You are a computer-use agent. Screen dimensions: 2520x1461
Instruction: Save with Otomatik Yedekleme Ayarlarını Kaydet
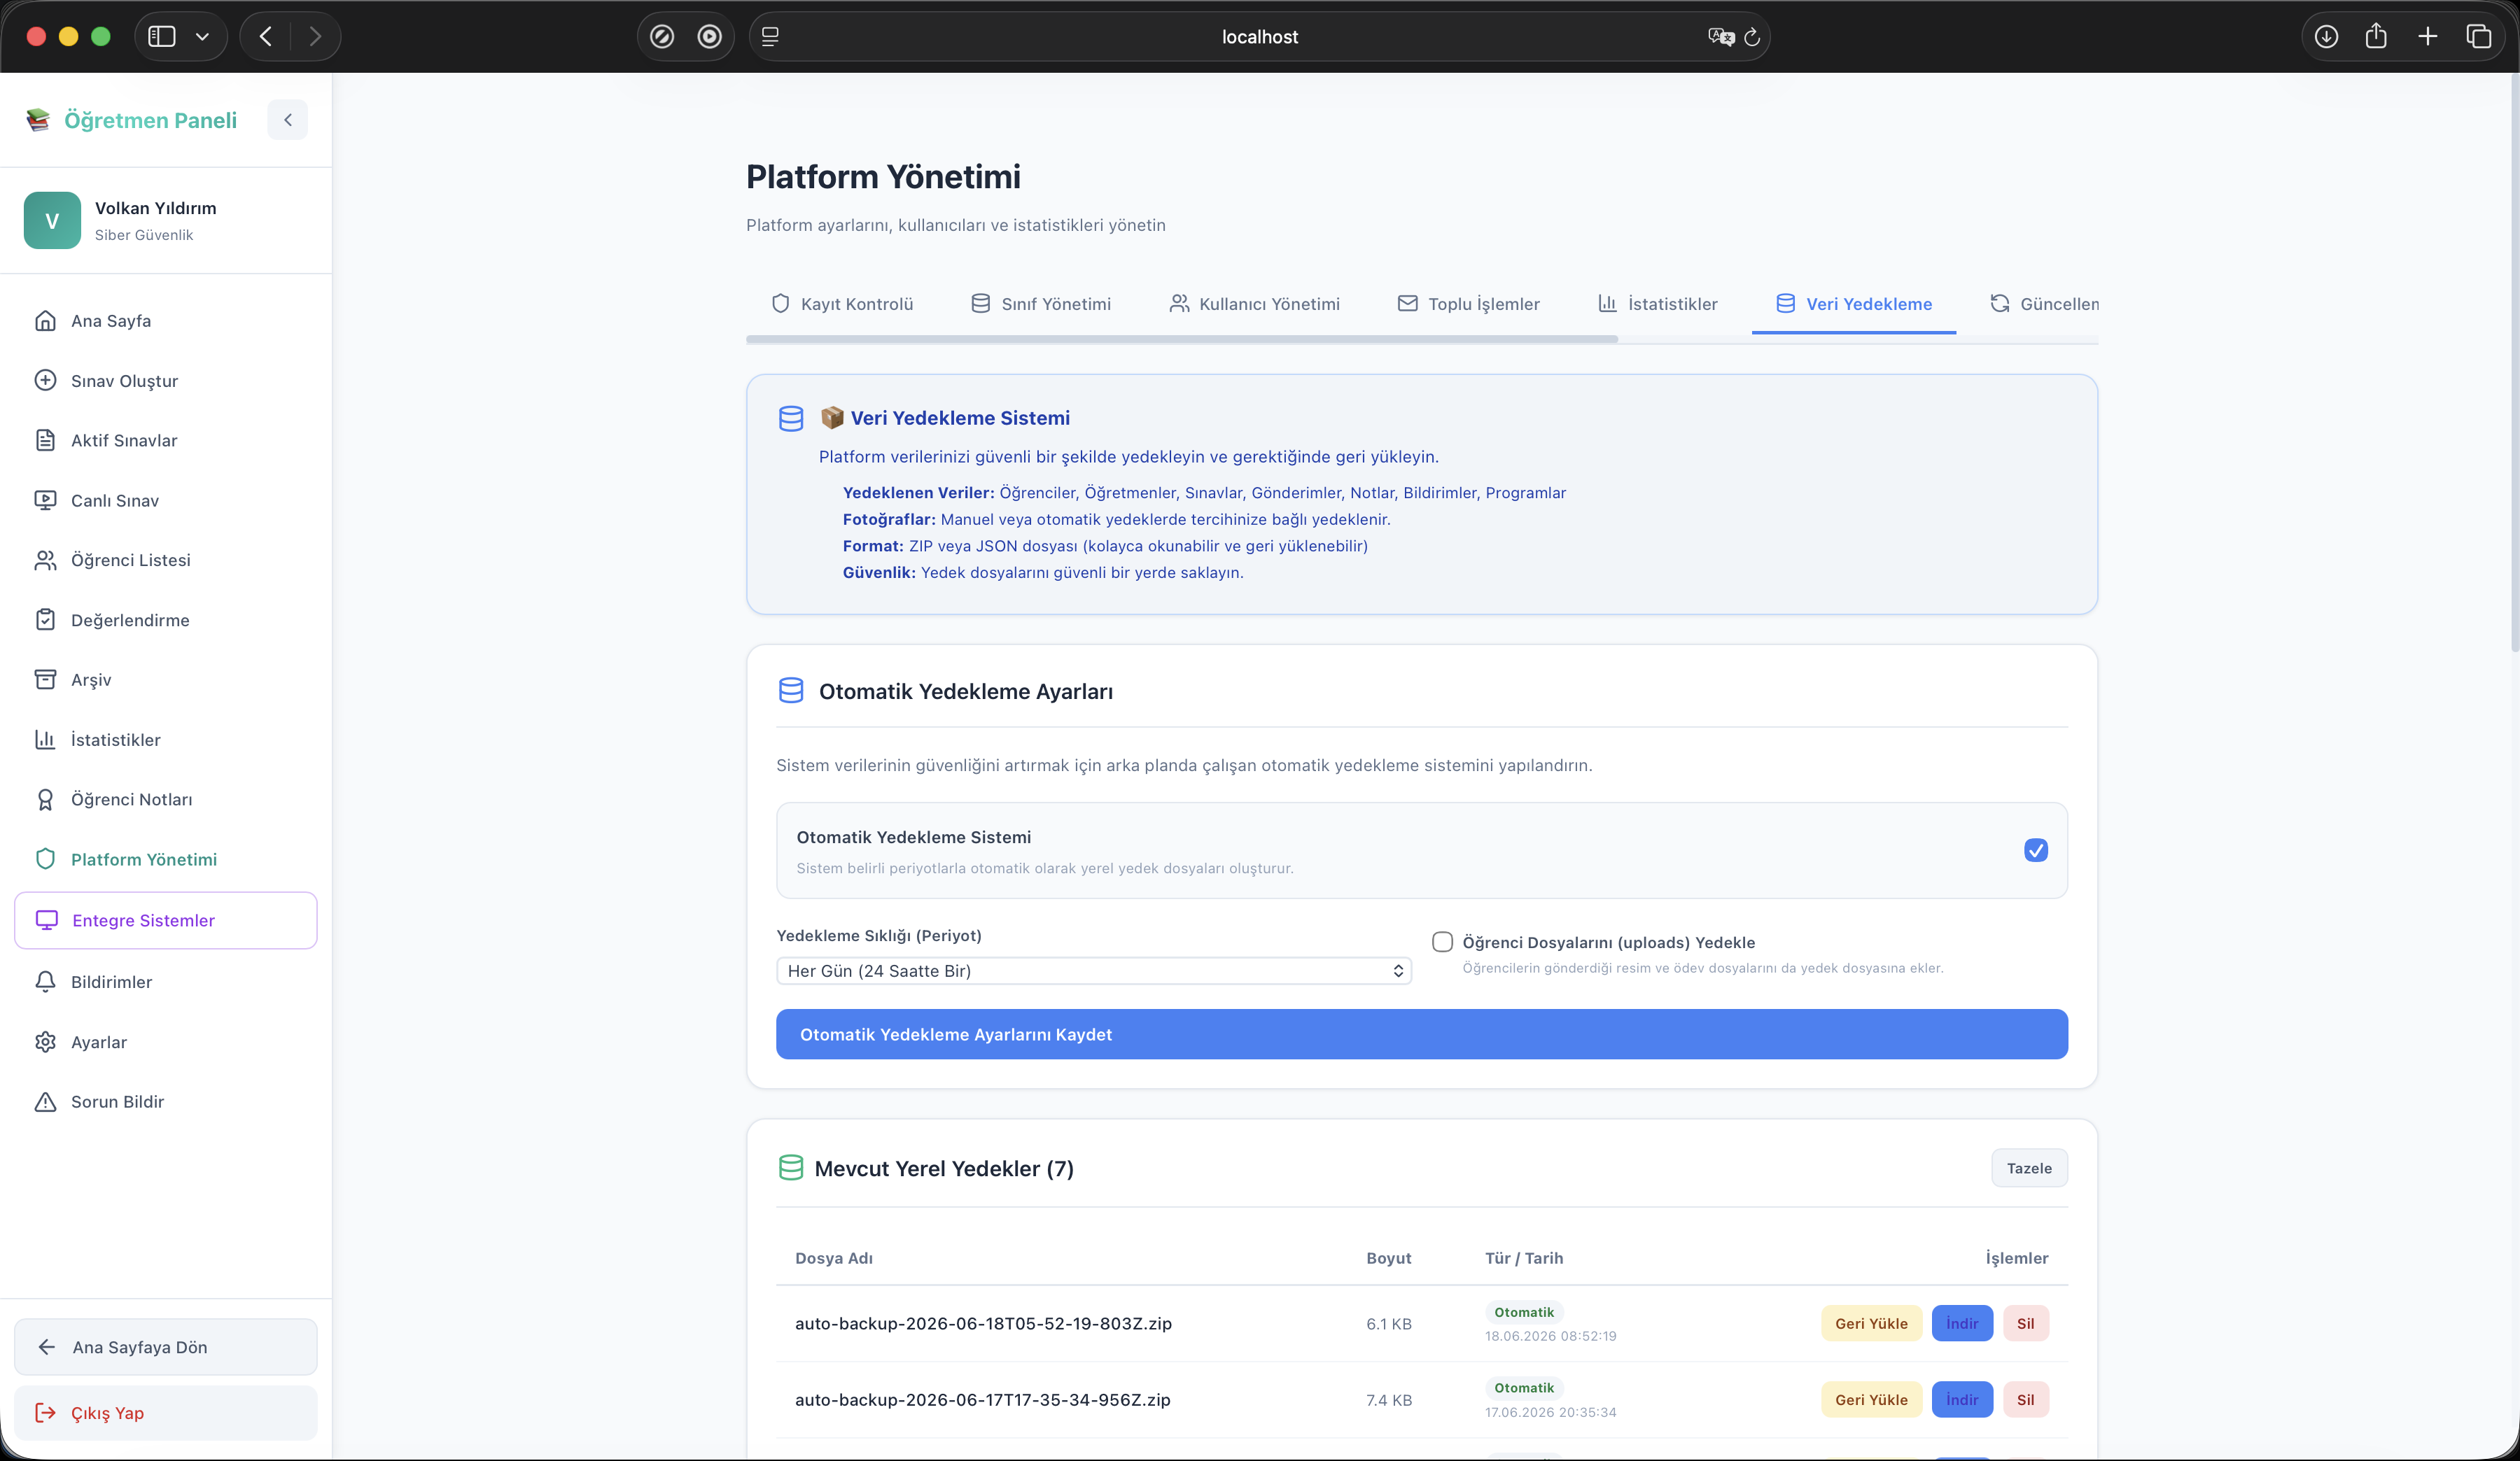(x=1421, y=1034)
